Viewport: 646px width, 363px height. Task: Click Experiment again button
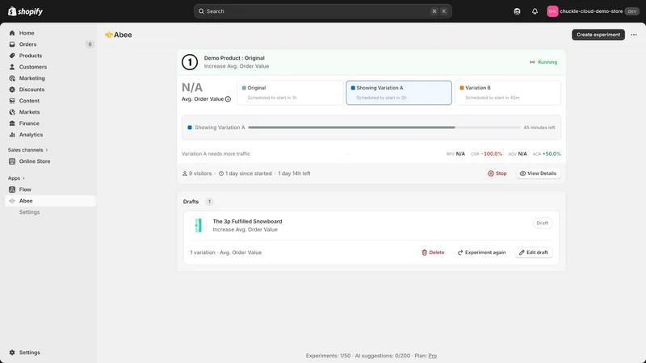(x=481, y=252)
